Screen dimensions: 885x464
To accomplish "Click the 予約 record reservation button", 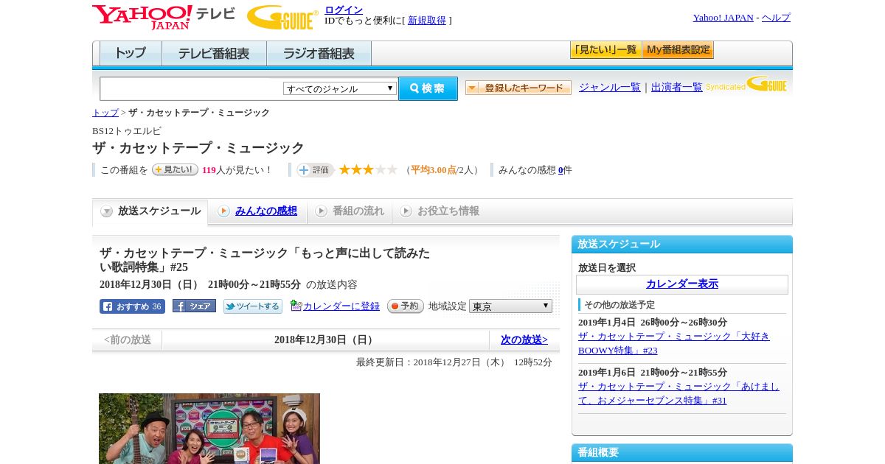I will tap(406, 306).
